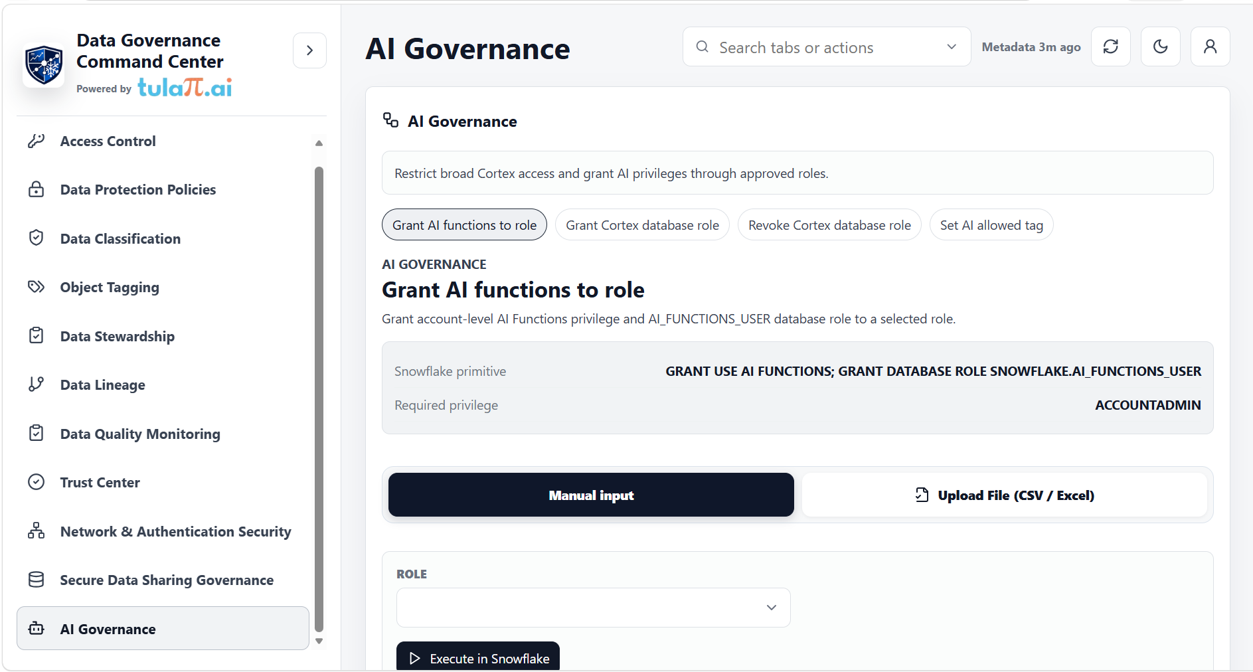Open Network & Authentication Security
Image resolution: width=1253 pixels, height=672 pixels.
(163, 531)
